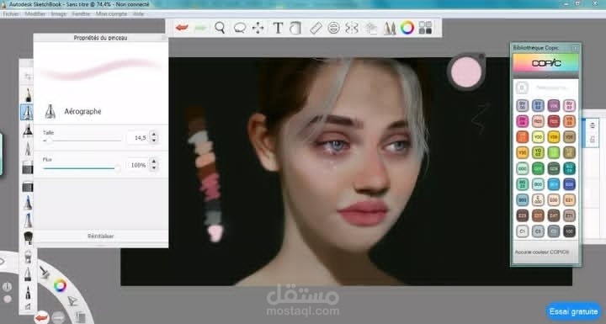Click the Flux value field 100%
The width and height of the screenshot is (606, 324).
137,165
